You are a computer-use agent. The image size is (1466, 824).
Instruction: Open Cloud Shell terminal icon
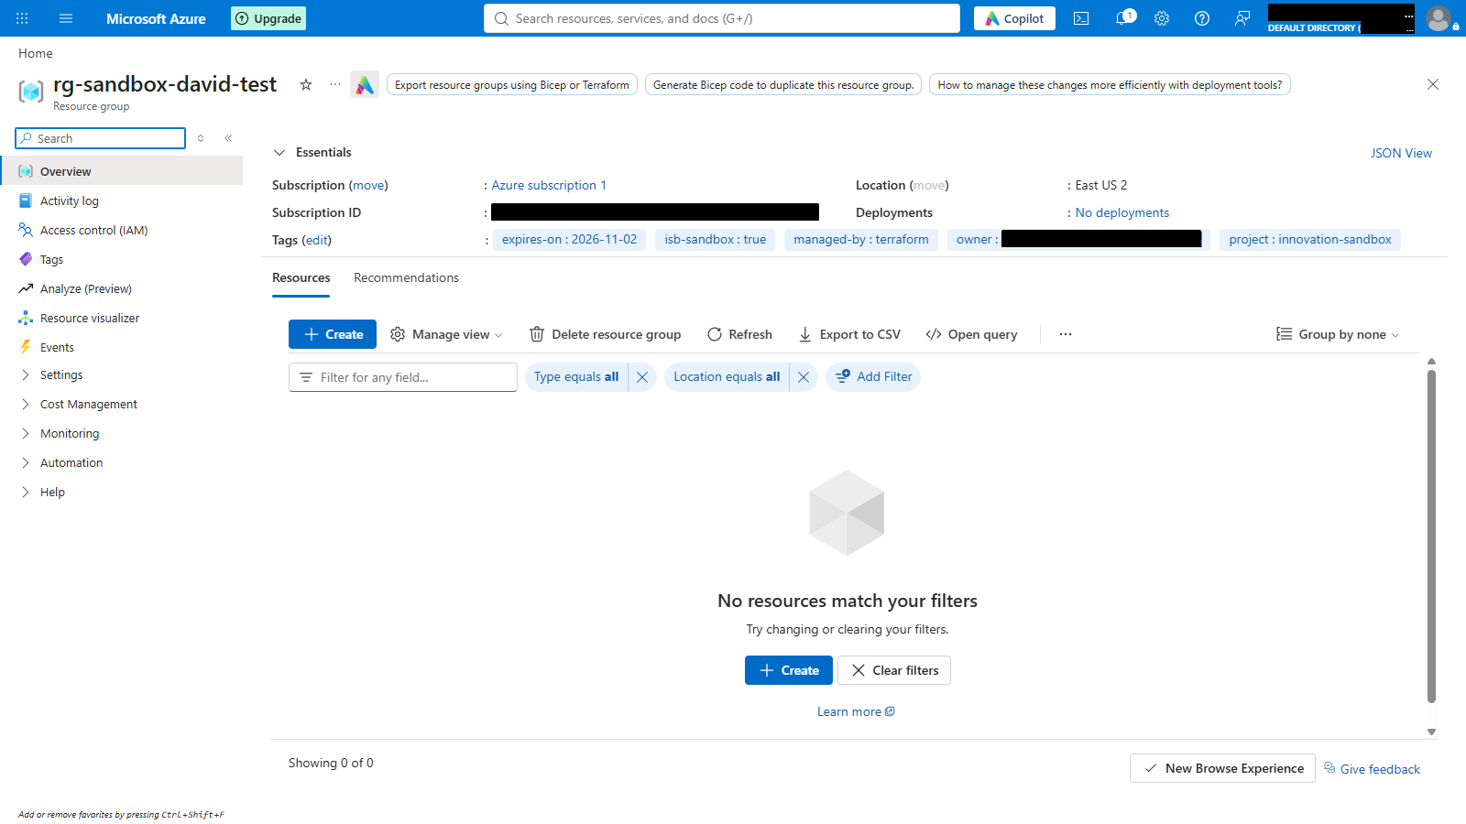[1081, 18]
